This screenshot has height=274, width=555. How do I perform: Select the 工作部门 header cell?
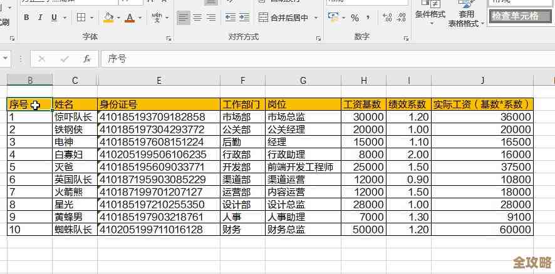[x=242, y=104]
